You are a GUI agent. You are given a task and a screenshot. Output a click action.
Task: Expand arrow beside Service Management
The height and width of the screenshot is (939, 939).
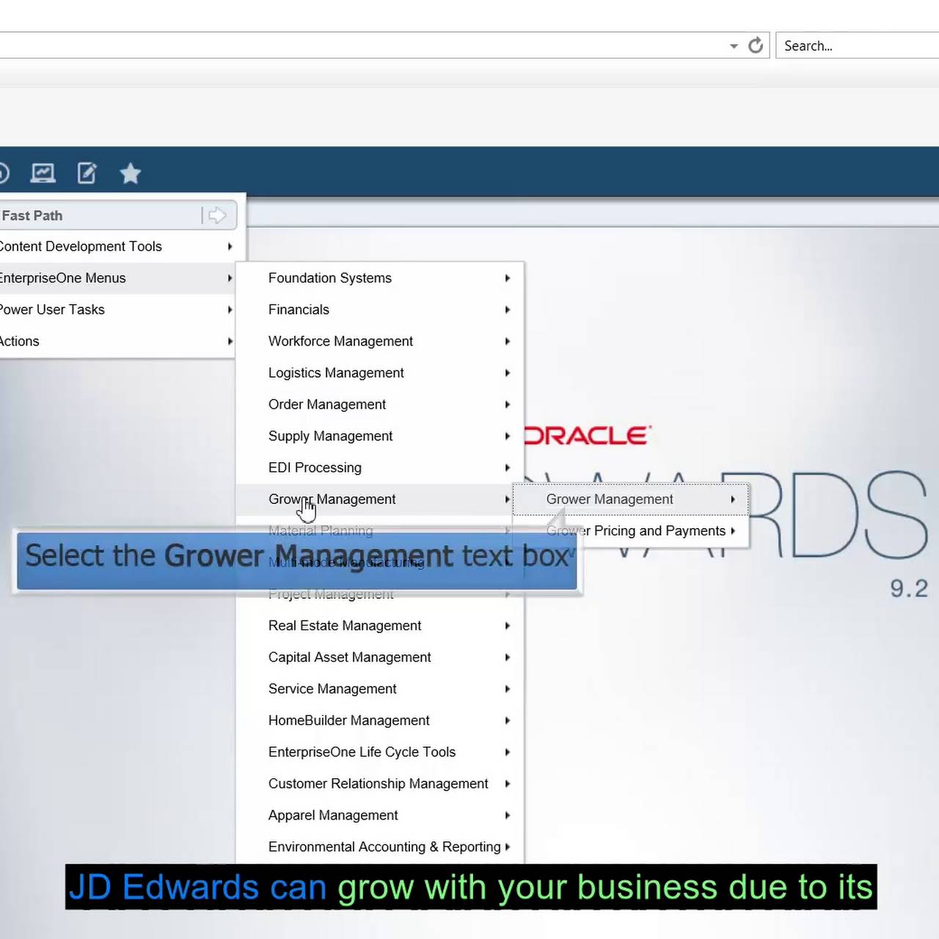[507, 689]
